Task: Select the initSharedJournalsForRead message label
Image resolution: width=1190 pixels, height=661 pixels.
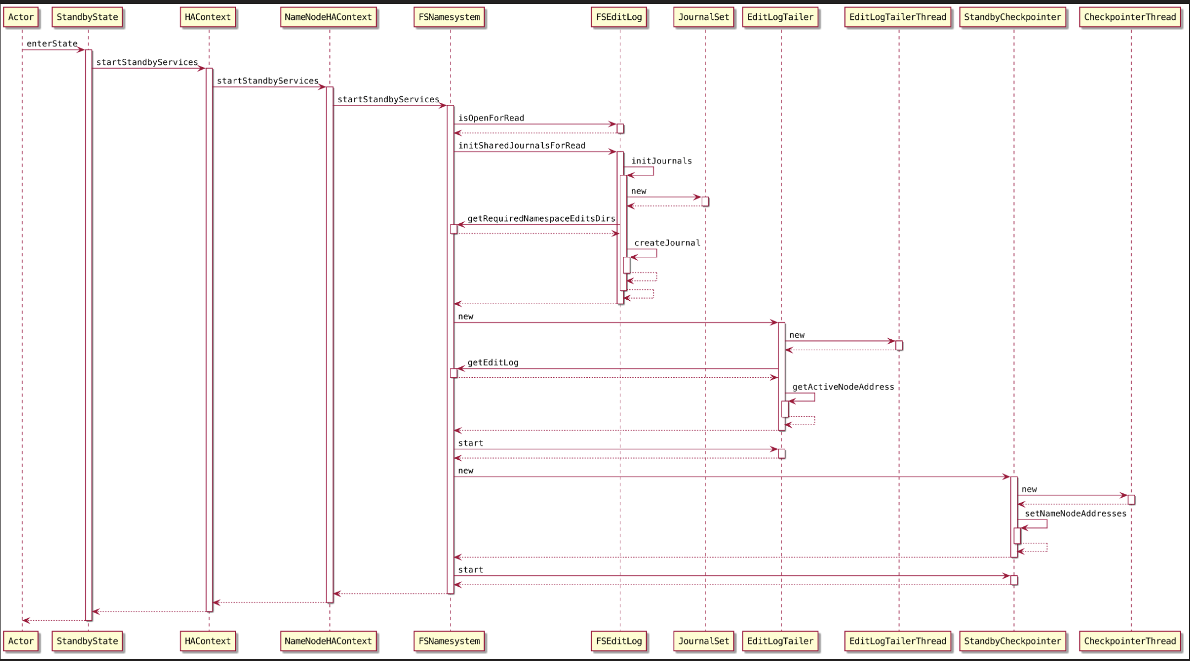Action: click(x=522, y=146)
